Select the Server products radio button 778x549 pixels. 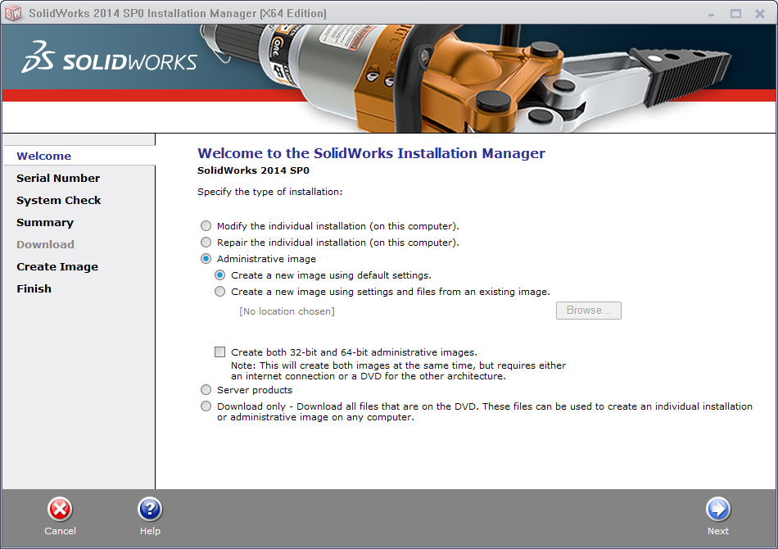pyautogui.click(x=206, y=390)
